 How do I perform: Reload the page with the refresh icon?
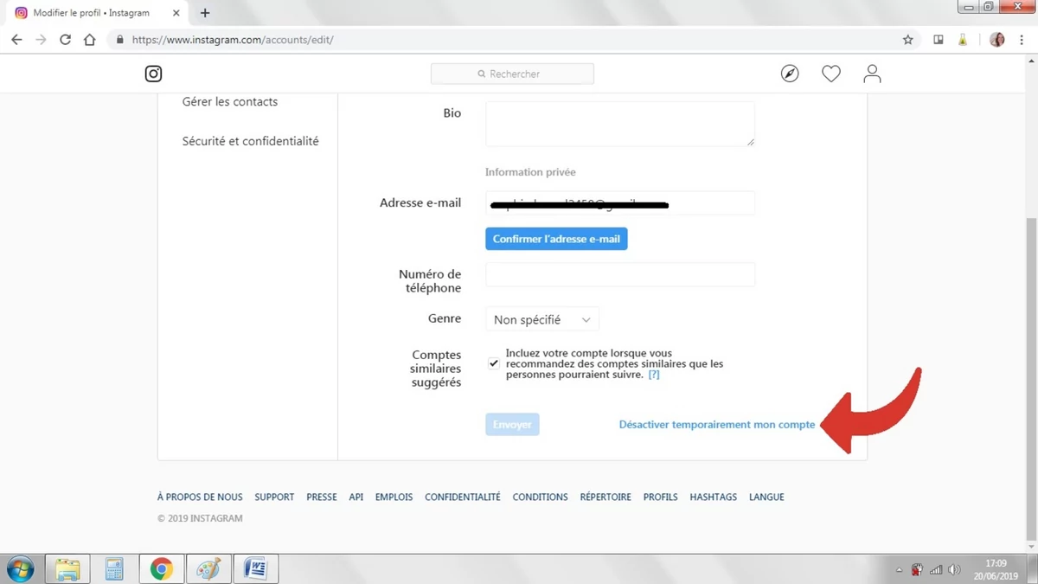coord(65,40)
